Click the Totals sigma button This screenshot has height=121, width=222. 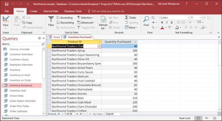130,18
